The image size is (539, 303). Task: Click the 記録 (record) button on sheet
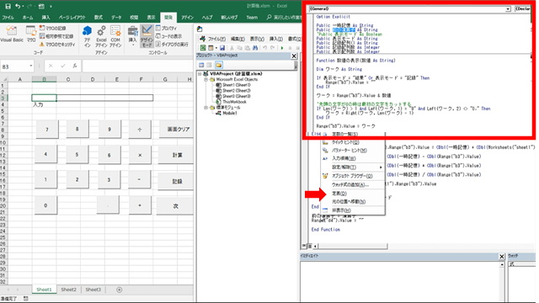coord(177,181)
